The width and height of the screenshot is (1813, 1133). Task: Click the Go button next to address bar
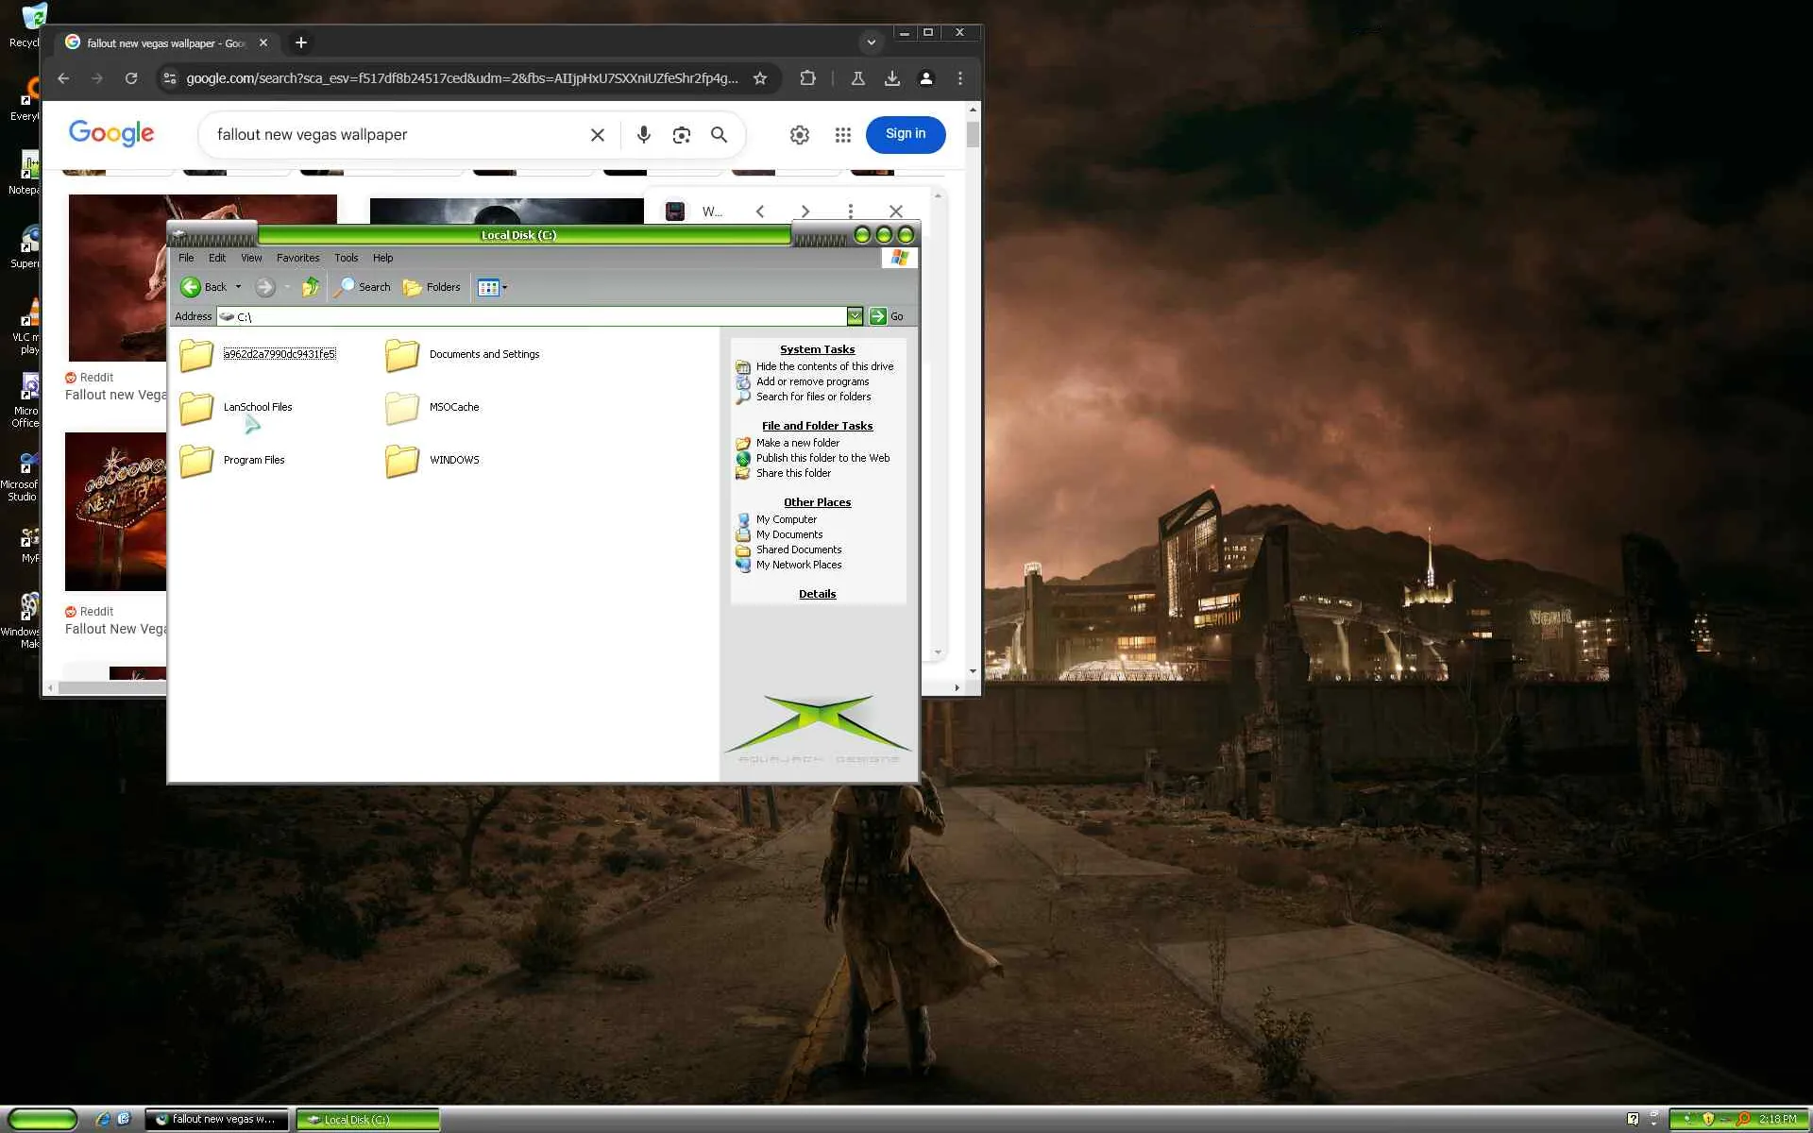[x=886, y=316]
